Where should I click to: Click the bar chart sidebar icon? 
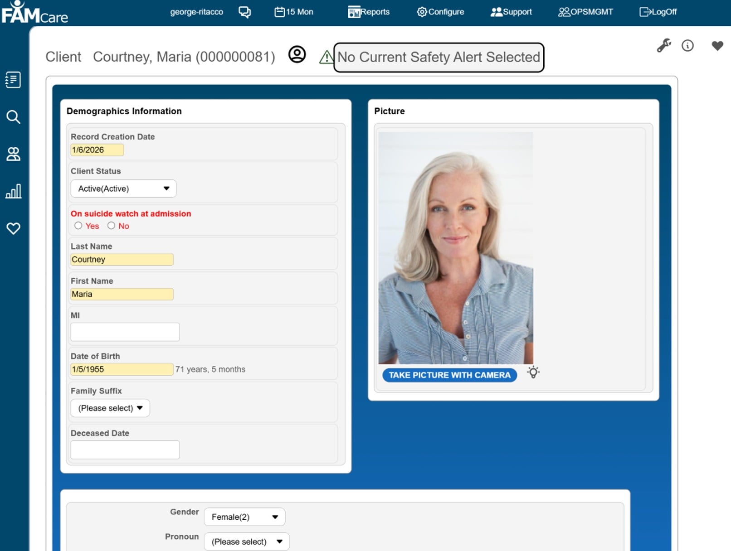13,191
